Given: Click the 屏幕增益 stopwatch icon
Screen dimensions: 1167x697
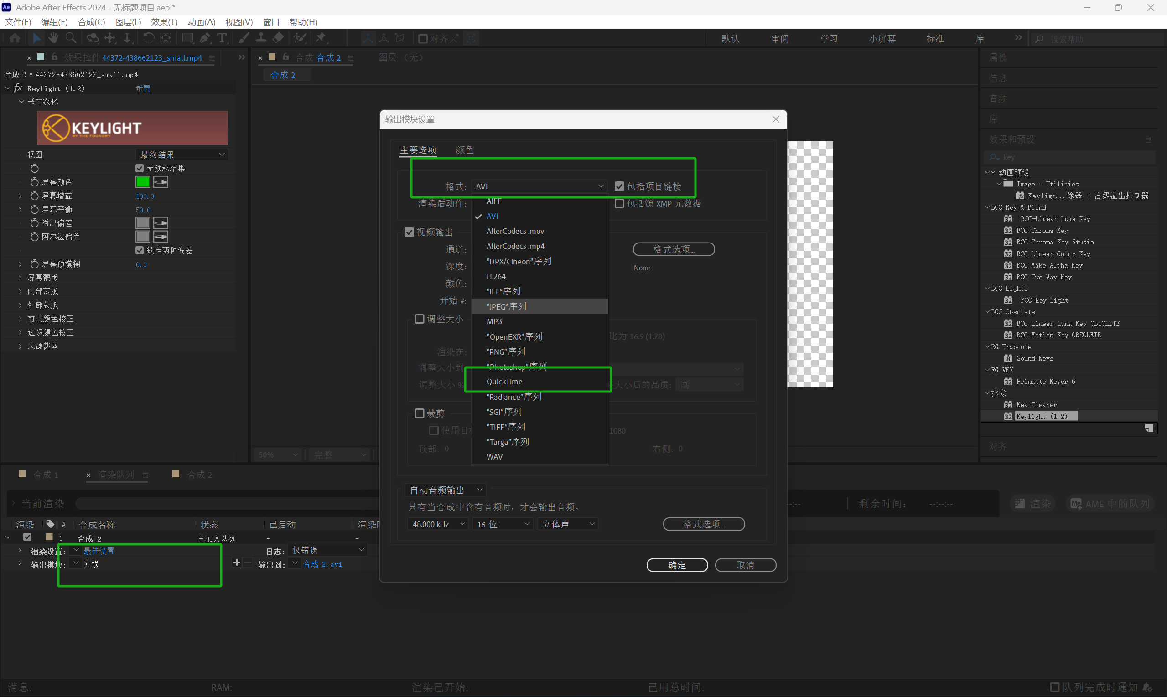Looking at the screenshot, I should (34, 196).
